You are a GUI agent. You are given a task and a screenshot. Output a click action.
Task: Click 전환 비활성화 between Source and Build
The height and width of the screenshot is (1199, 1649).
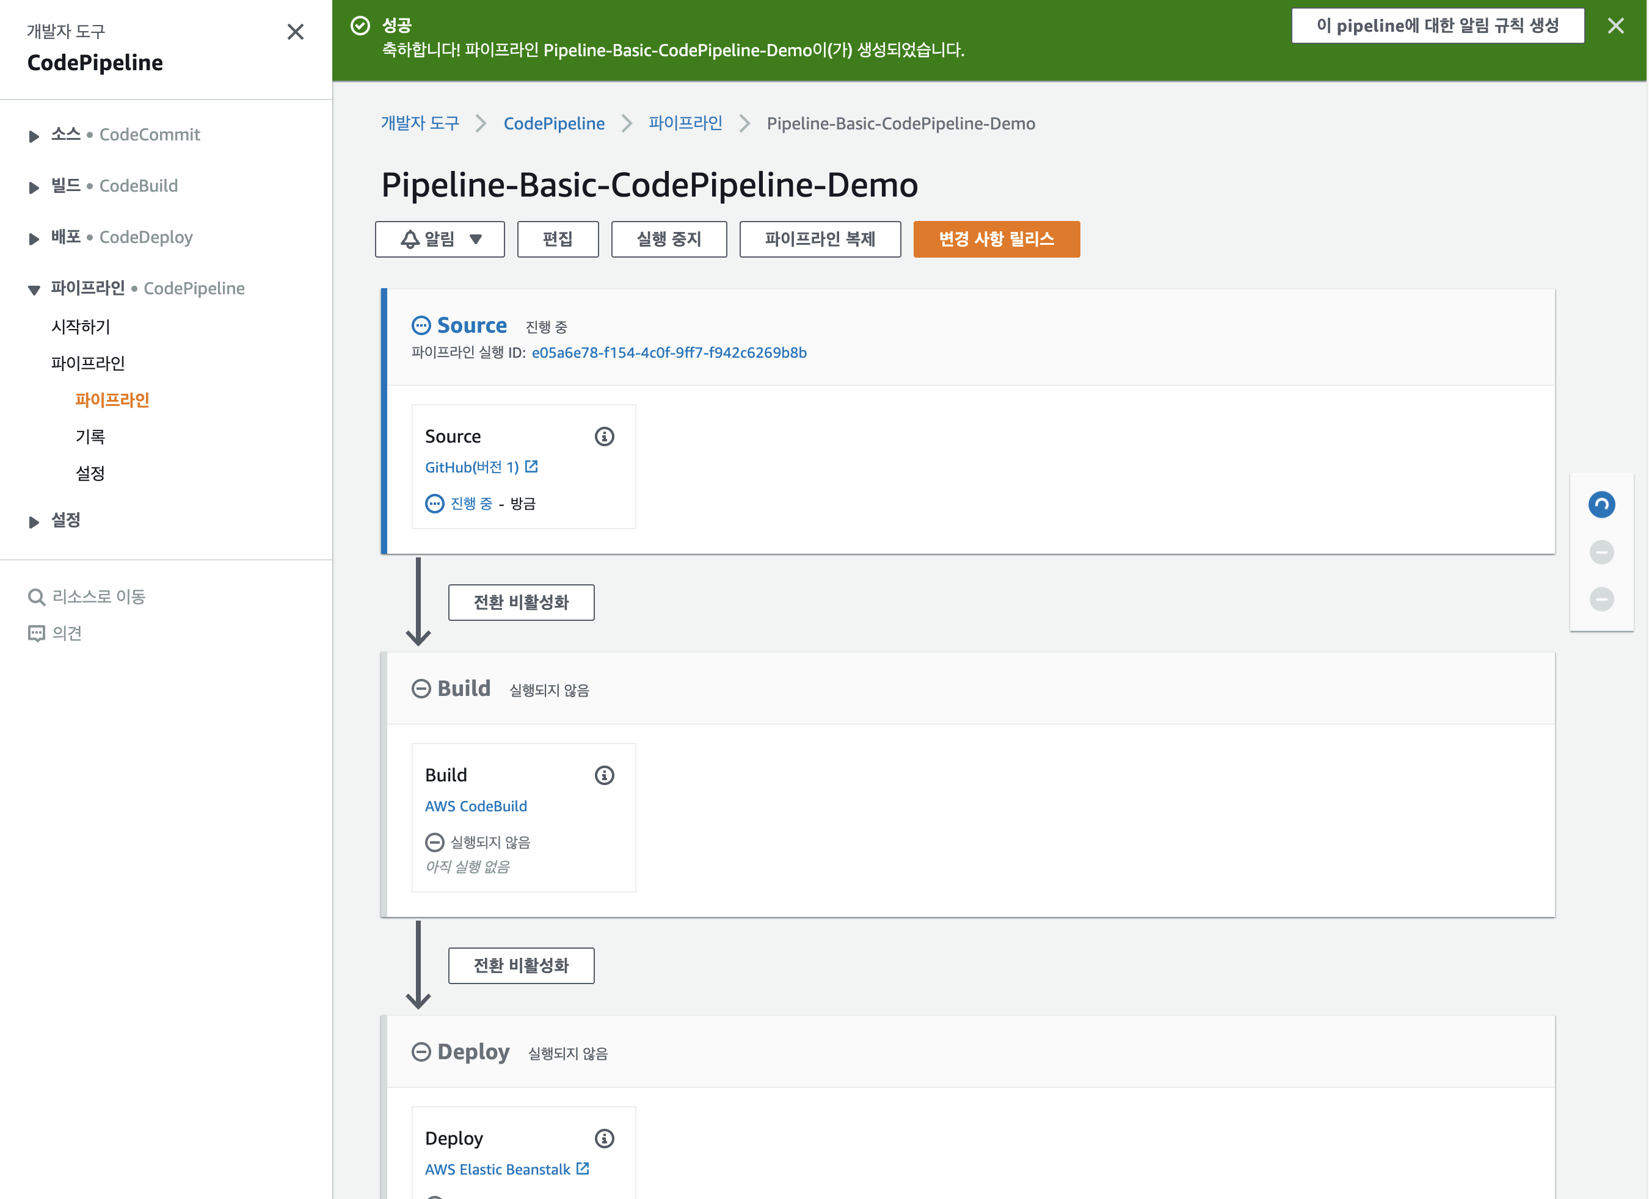tap(522, 603)
